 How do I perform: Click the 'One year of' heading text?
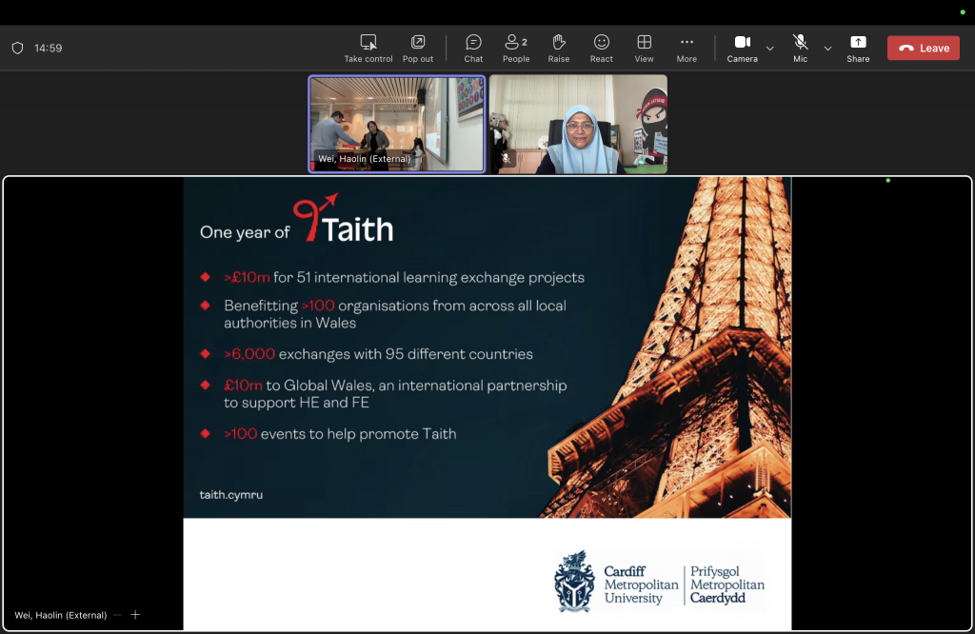(x=245, y=232)
